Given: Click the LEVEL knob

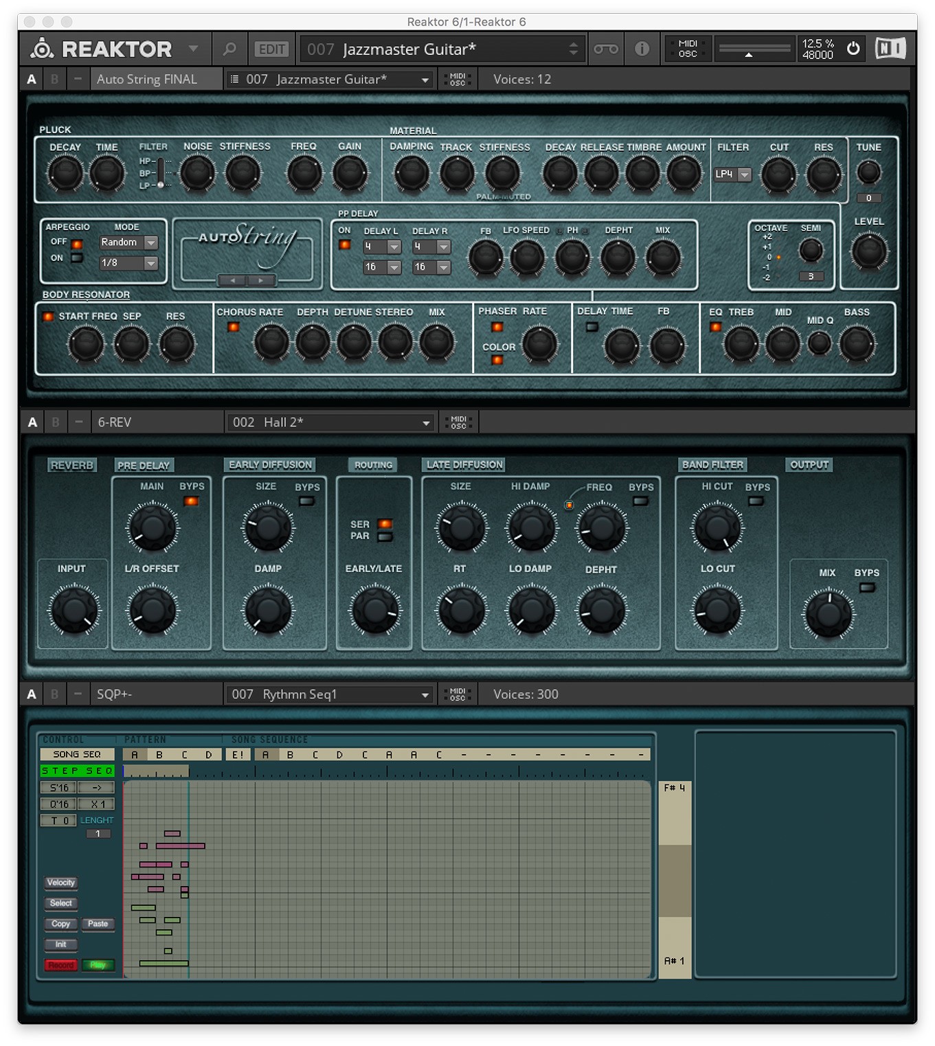Looking at the screenshot, I should 868,251.
